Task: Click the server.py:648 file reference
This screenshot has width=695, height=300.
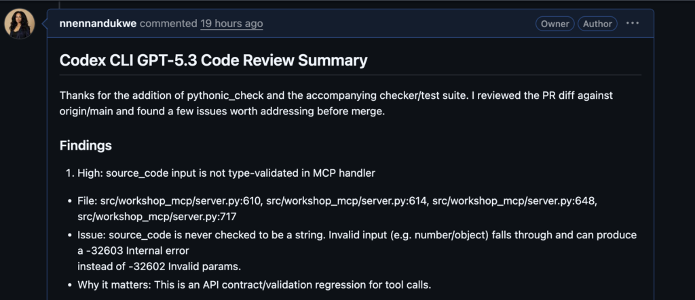Action: [514, 201]
